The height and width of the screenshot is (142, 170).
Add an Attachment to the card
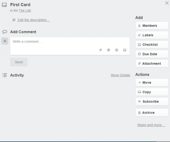[x=152, y=63]
